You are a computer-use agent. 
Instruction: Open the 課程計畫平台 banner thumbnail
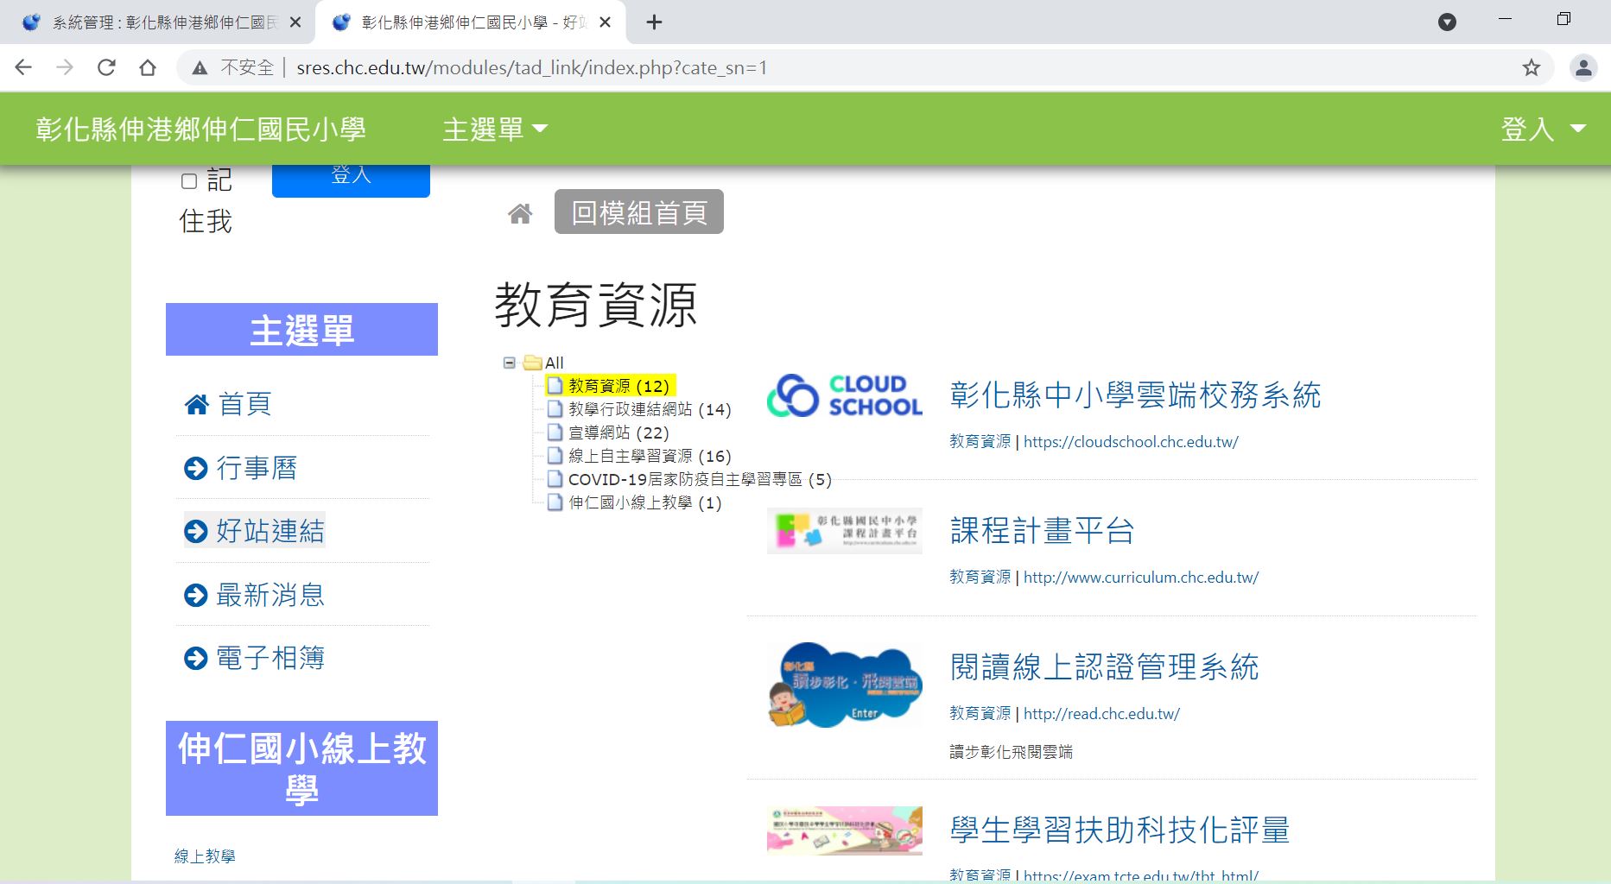pyautogui.click(x=845, y=531)
